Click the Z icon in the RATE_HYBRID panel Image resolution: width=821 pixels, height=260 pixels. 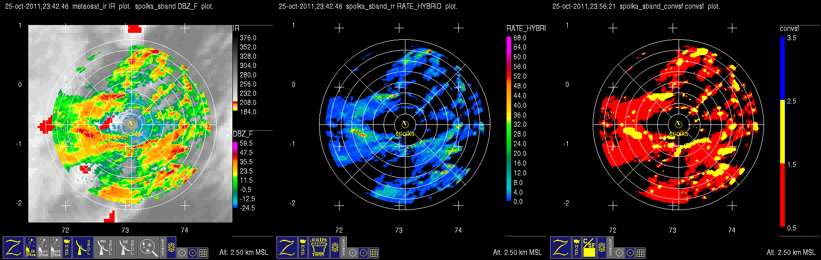coord(287,248)
